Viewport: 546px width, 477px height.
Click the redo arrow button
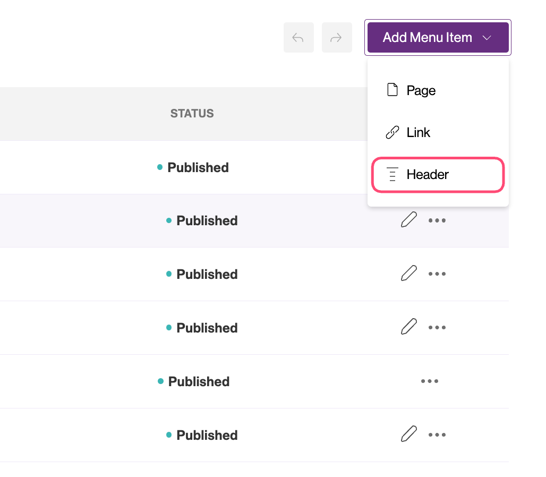337,38
